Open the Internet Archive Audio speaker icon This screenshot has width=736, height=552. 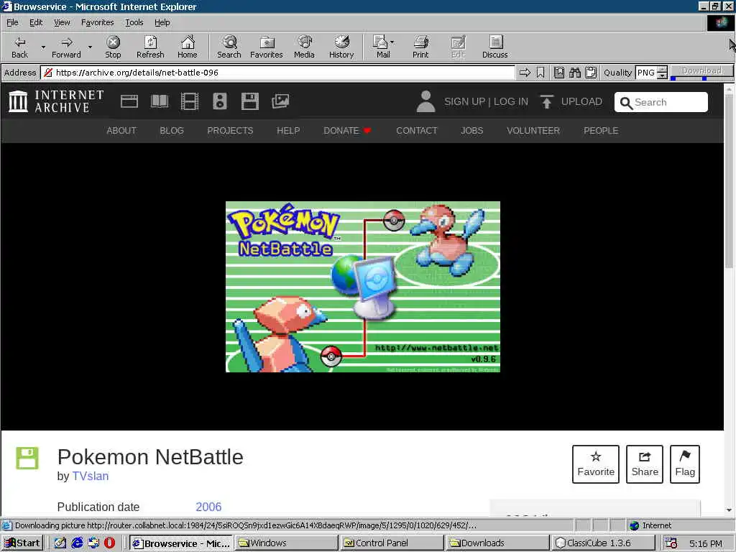[x=220, y=101]
